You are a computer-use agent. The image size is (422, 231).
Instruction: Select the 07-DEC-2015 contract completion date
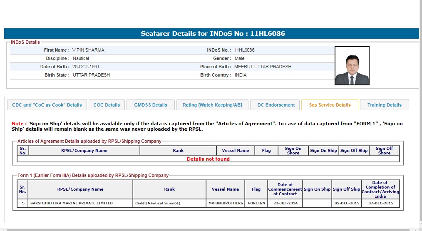(x=380, y=203)
